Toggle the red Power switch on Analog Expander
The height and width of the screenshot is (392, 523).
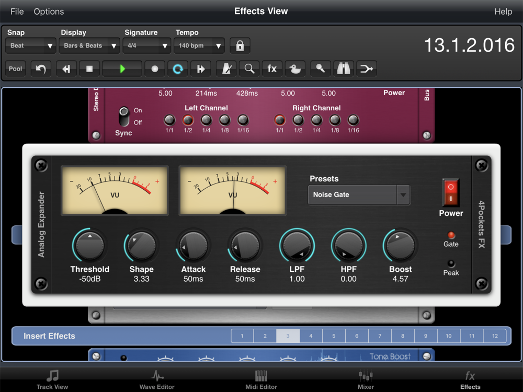click(x=451, y=193)
